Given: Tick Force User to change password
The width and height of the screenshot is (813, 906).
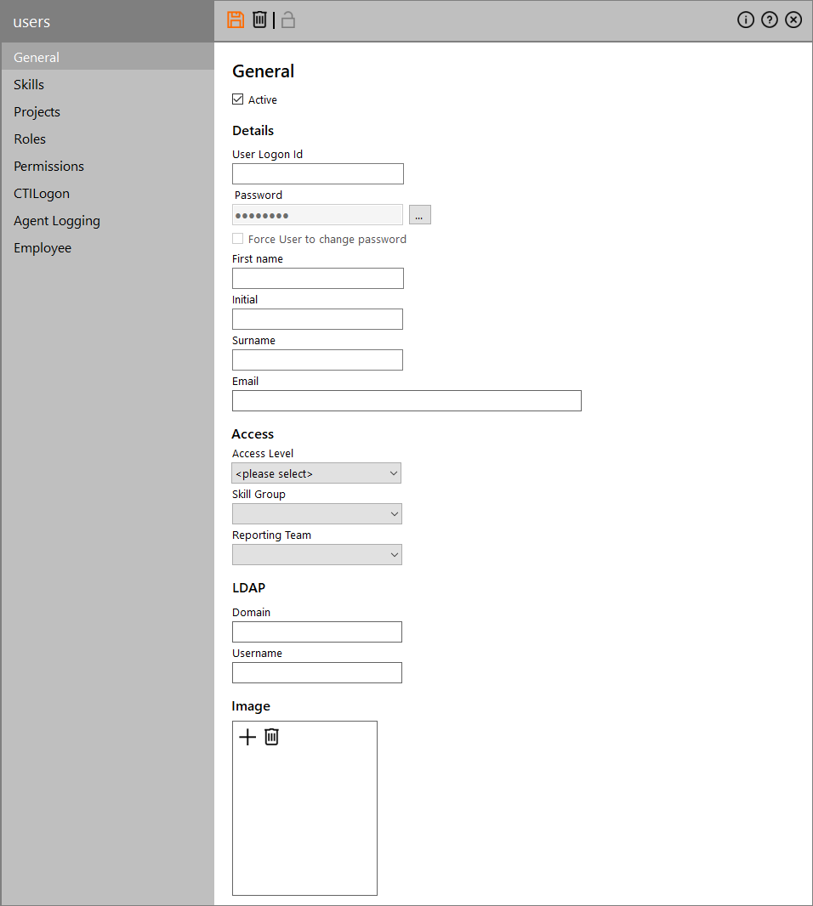Looking at the screenshot, I should (x=237, y=239).
